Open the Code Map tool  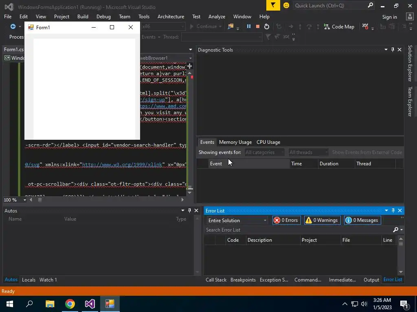point(339,26)
